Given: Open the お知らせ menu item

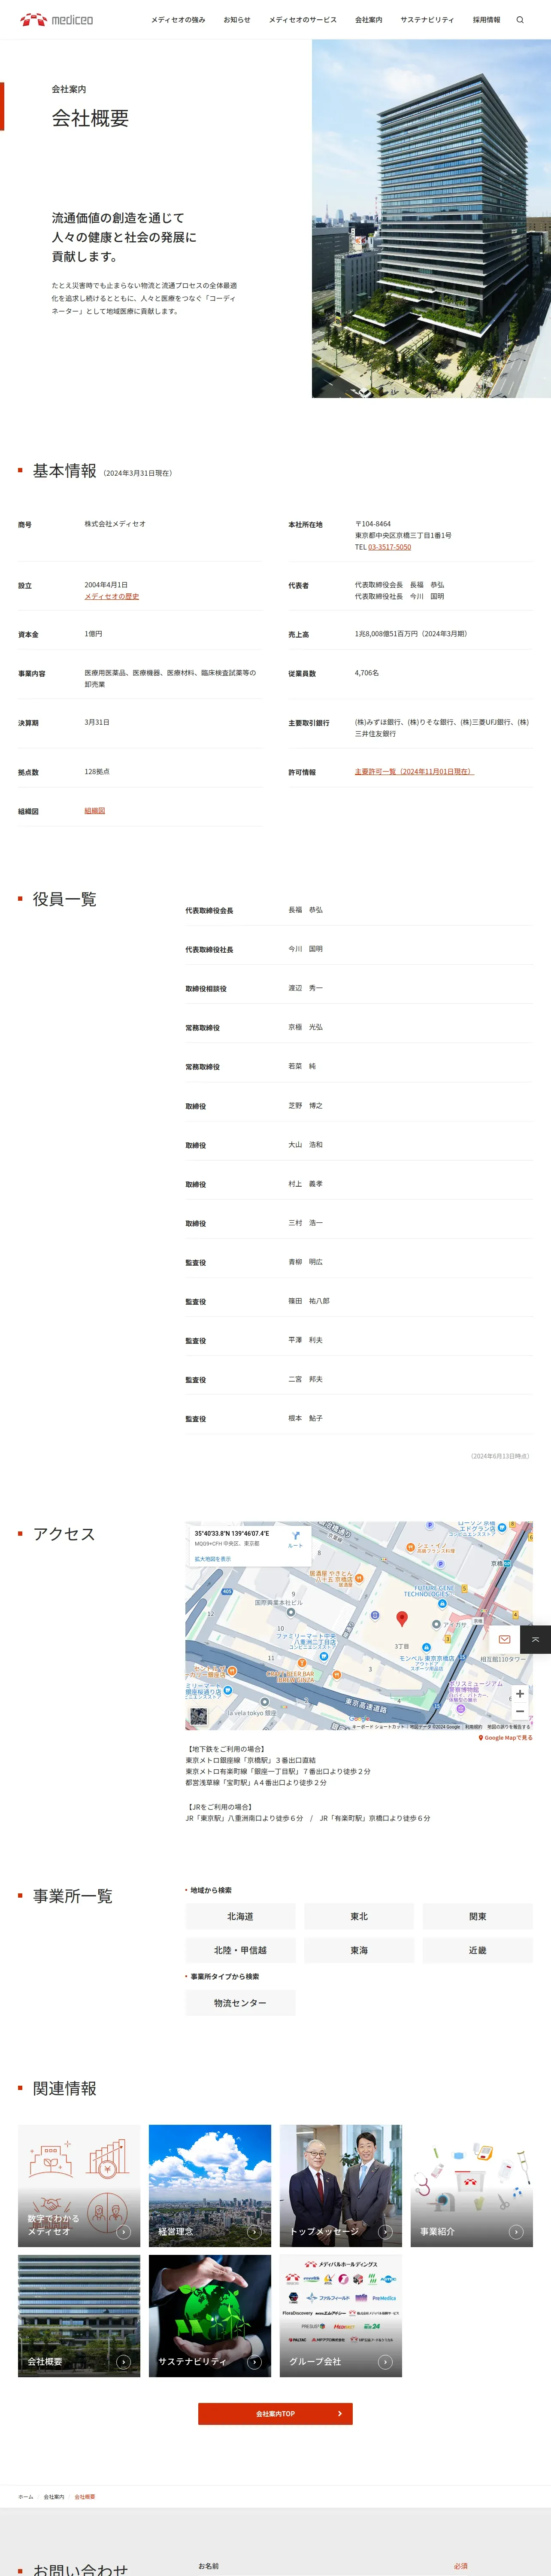Looking at the screenshot, I should 237,20.
